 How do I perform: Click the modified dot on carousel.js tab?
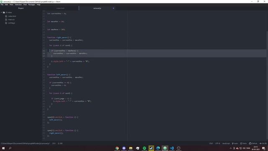pos(113,8)
